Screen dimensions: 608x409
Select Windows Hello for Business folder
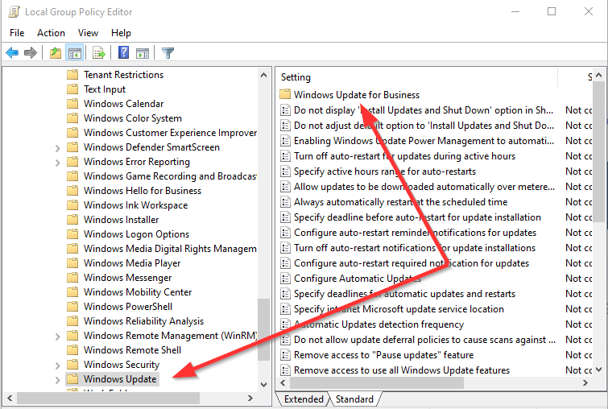(143, 190)
